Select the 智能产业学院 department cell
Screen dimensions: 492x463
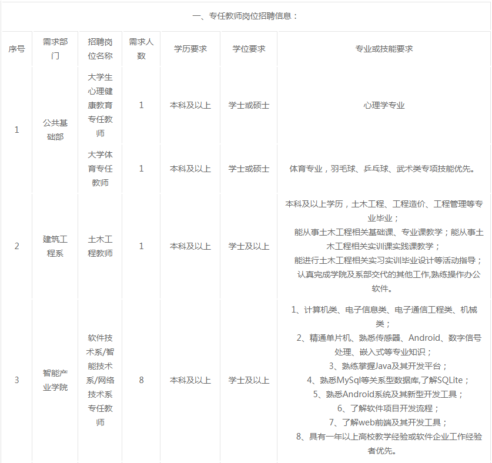pos(55,380)
